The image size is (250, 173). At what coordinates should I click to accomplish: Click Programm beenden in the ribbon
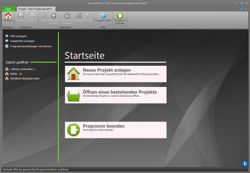[120, 17]
